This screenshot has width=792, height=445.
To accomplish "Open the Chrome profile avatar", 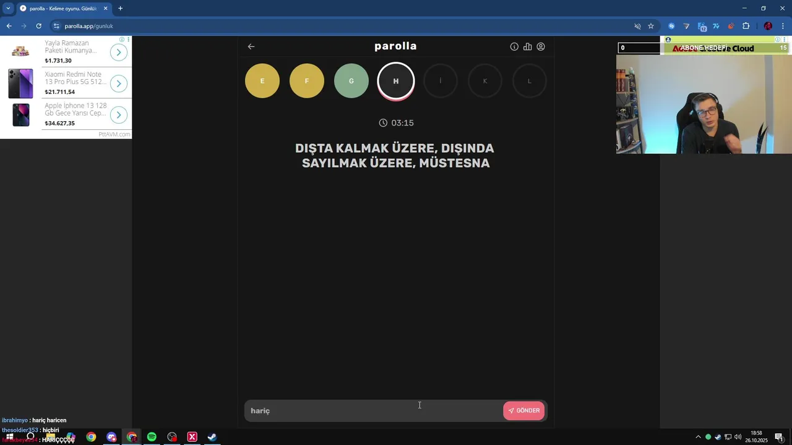I will click(x=768, y=26).
